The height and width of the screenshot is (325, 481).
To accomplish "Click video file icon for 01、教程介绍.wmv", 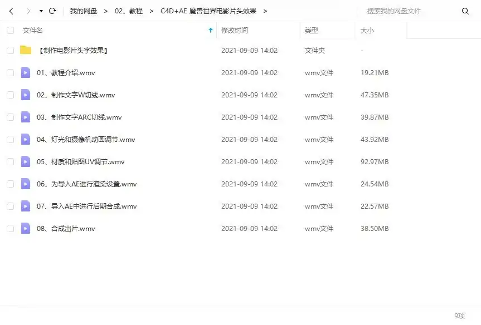I will [26, 72].
